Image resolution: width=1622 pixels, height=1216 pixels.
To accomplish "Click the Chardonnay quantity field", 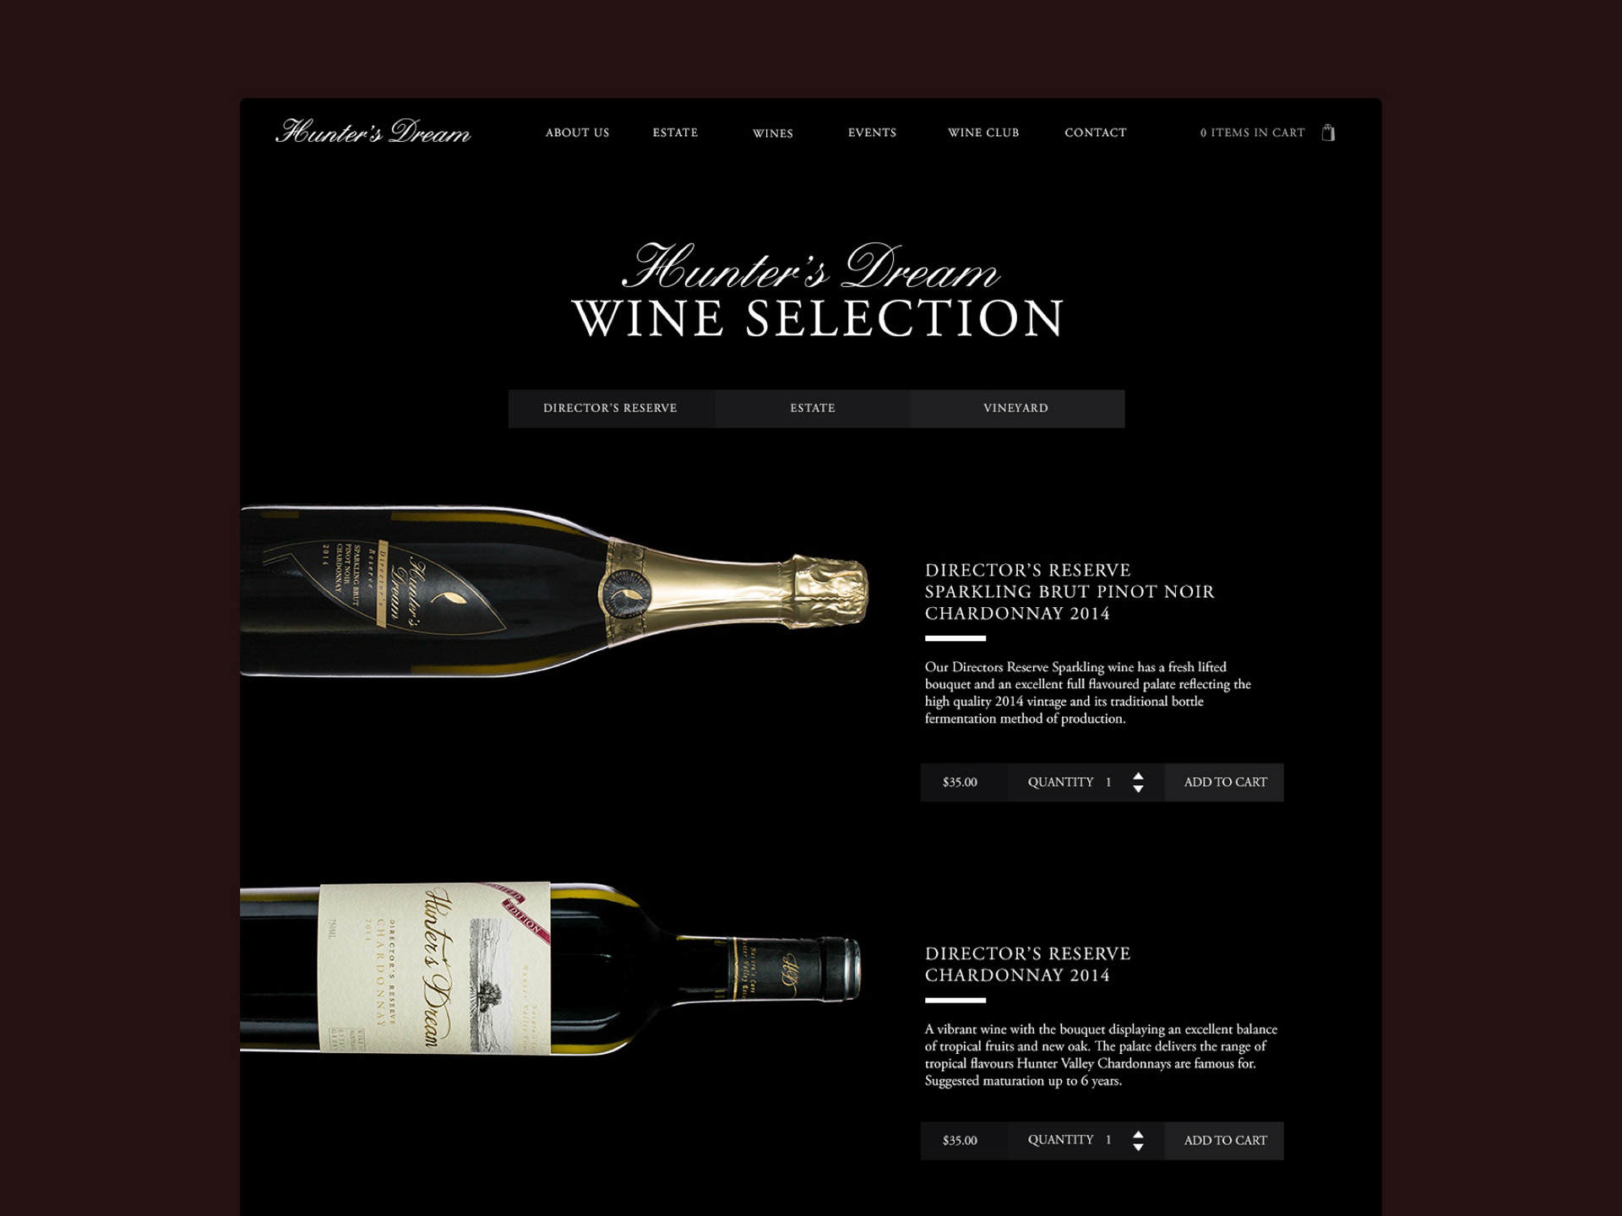I will click(x=1086, y=1141).
